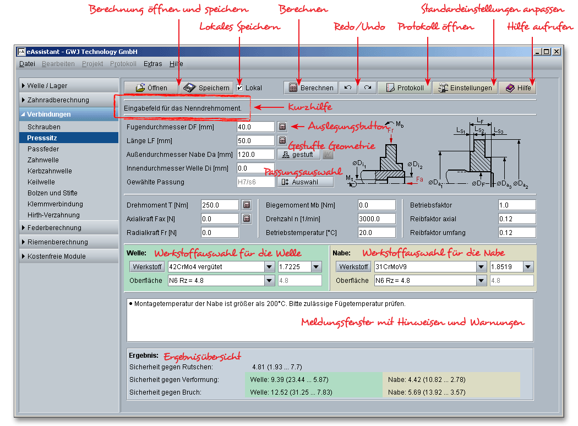Image resolution: width=578 pixels, height=426 pixels.
Task: Click calculator icon beside Axialkraft Fax
Action: (247, 219)
